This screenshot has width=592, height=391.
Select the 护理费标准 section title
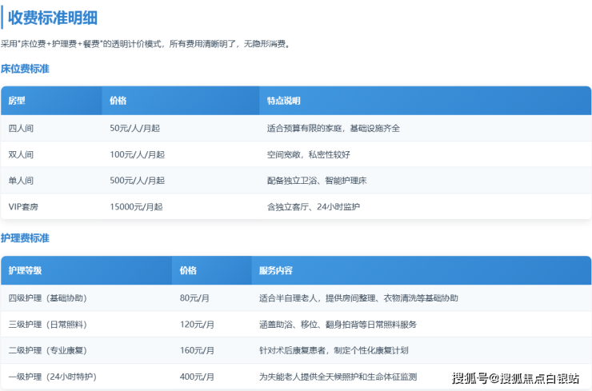click(25, 238)
